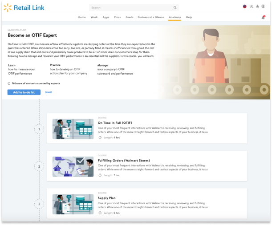This screenshot has width=272, height=225.
Task: Open Business at a Glance tab
Action: coord(151,17)
